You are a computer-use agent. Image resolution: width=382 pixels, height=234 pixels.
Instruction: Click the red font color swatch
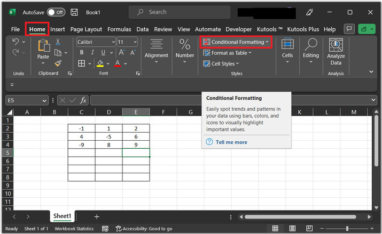(118, 63)
